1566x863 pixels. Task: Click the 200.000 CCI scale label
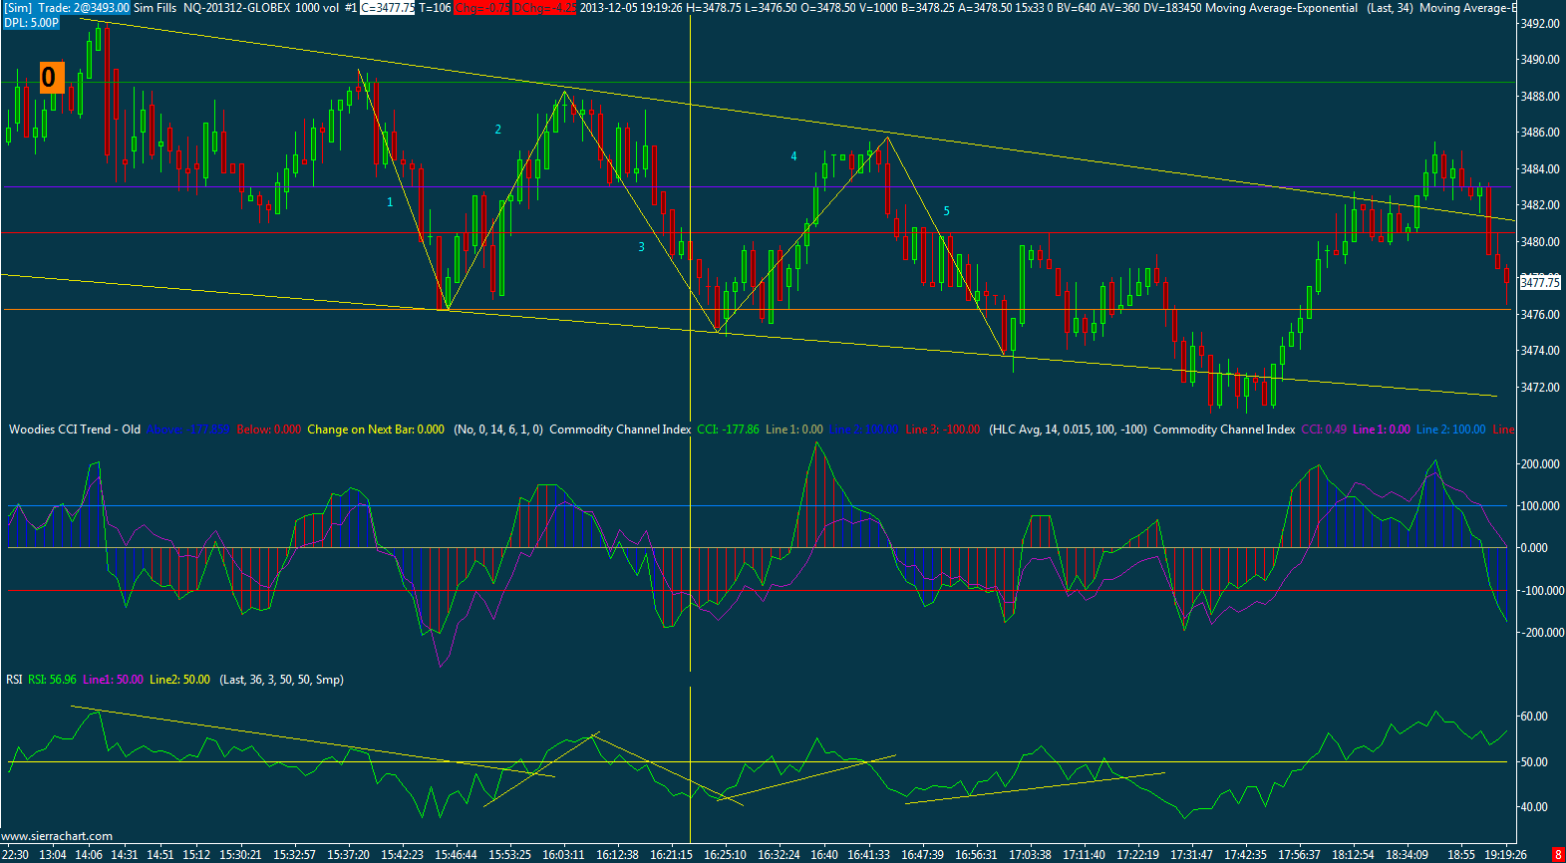click(1540, 464)
